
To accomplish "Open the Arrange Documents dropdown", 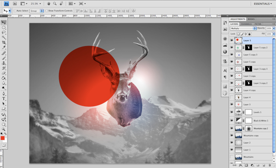I will pyautogui.click(x=72, y=4).
